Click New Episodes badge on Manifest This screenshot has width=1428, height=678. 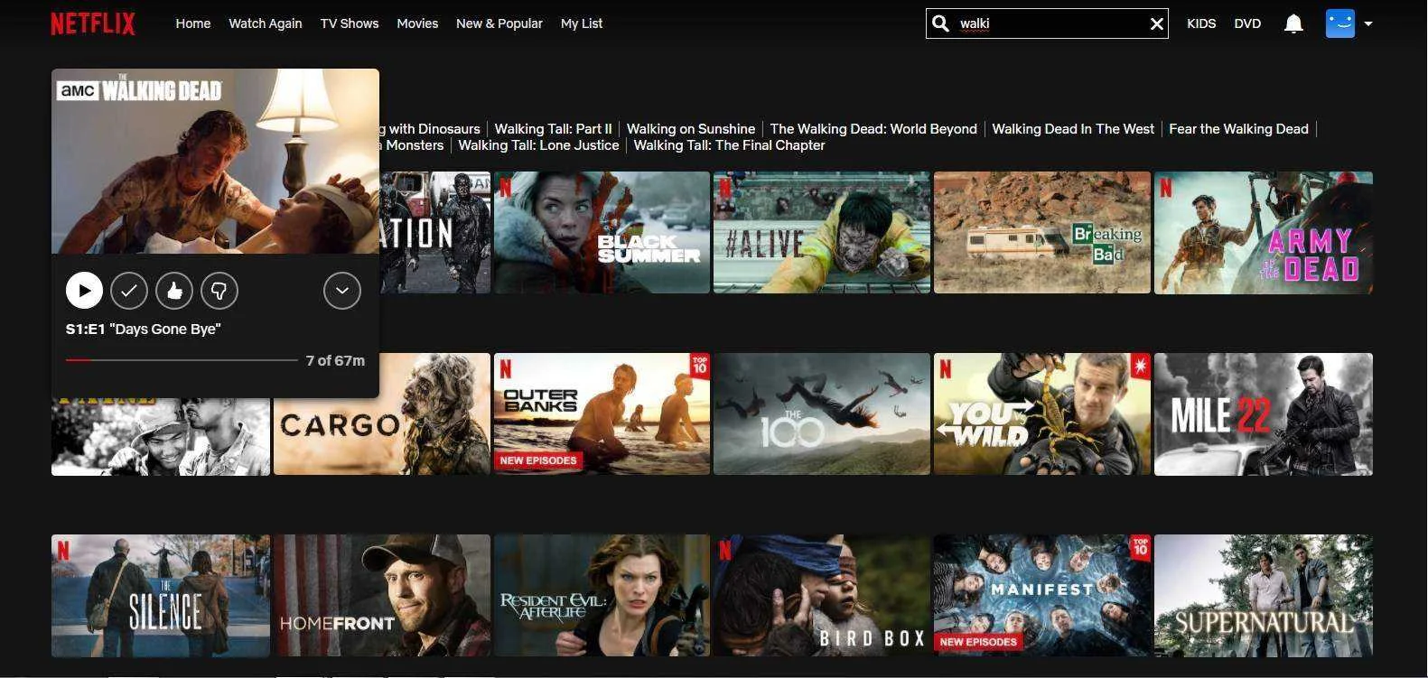[979, 642]
